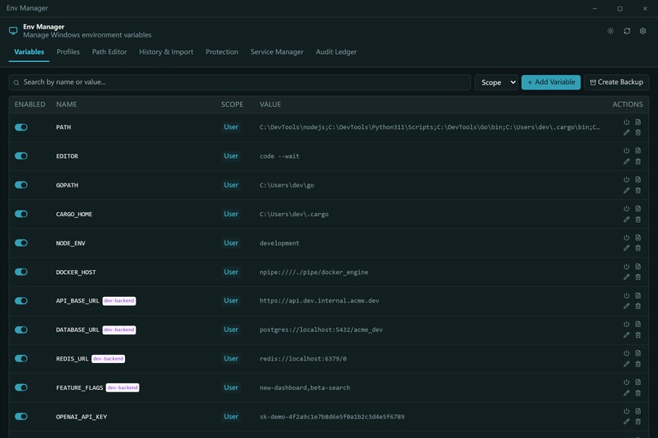Focus the search by name or value field

(x=240, y=82)
